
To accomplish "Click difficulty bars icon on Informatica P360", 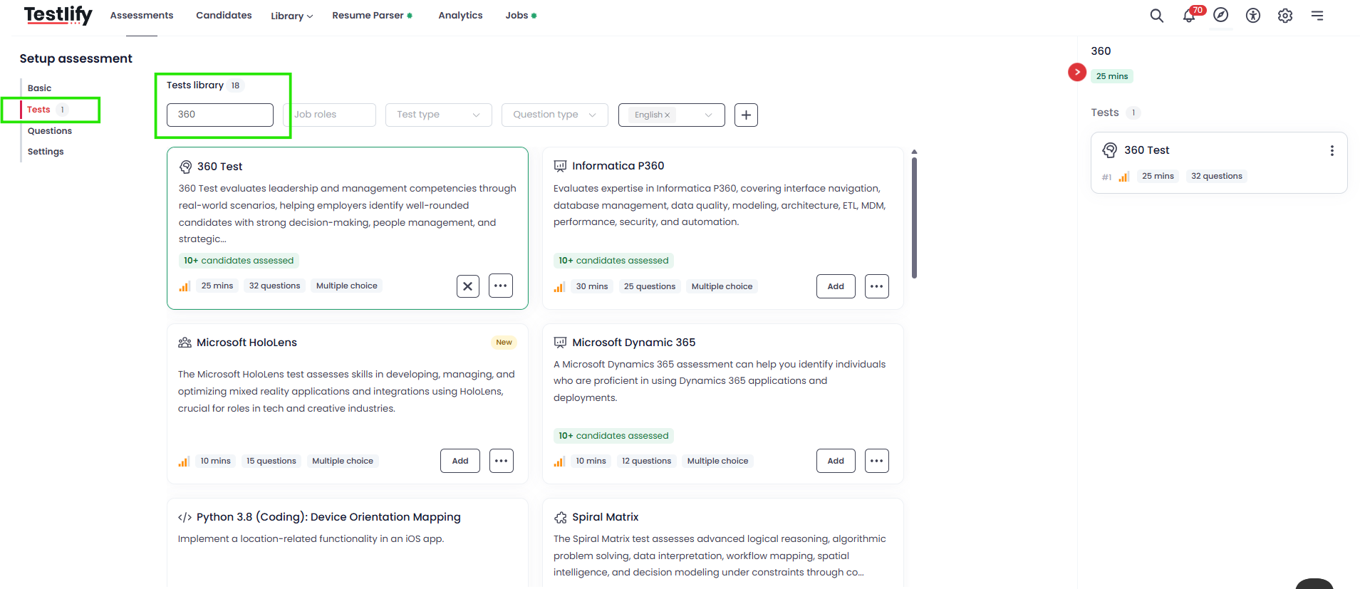I will (x=559, y=286).
